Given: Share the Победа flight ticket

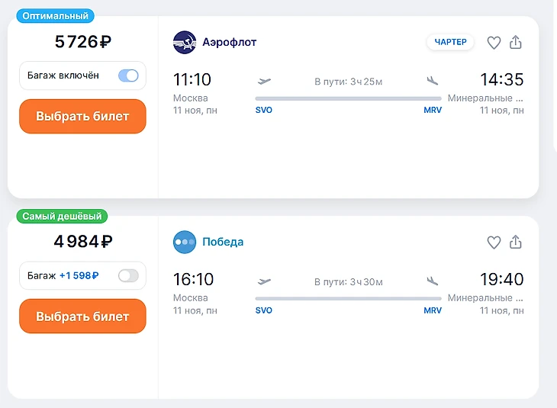Looking at the screenshot, I should pyautogui.click(x=516, y=243).
